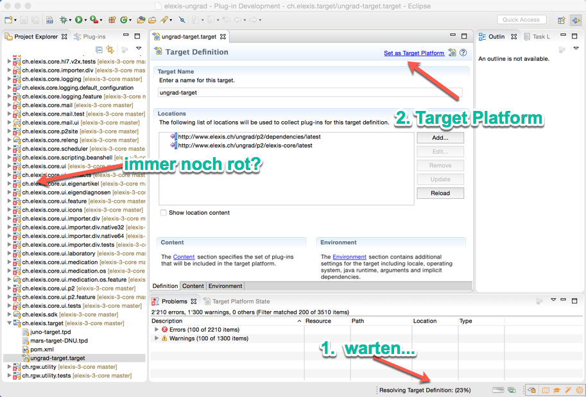Expand the Errors group in Problems
The image size is (586, 397).
point(157,330)
